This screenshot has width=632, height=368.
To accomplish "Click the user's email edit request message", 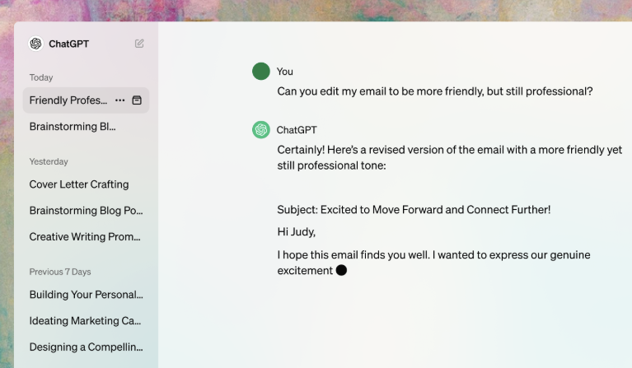I will (x=434, y=91).
